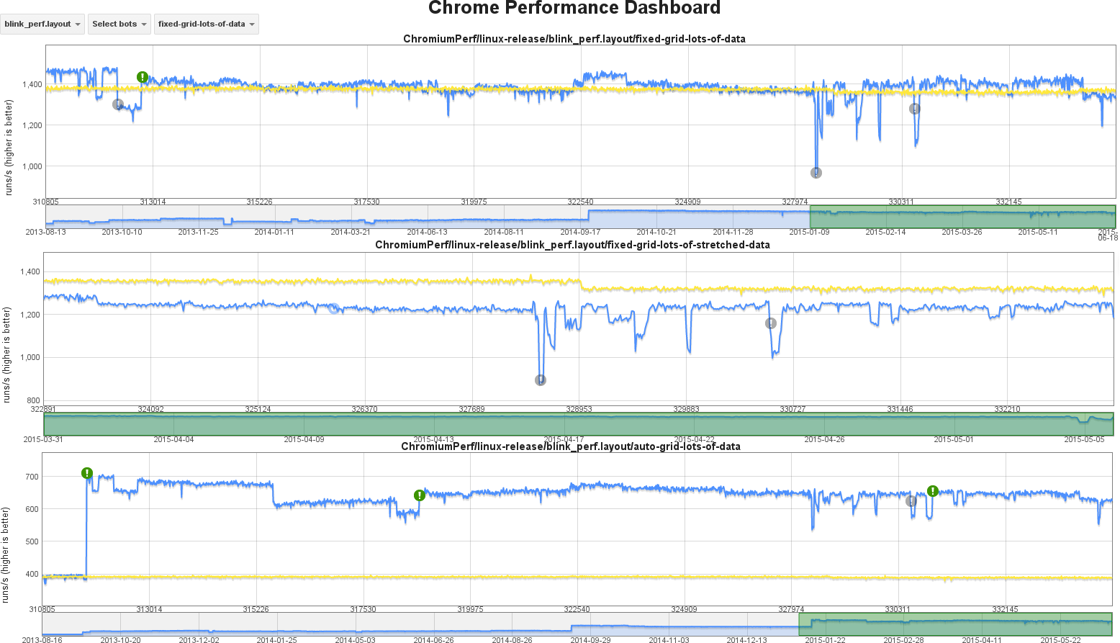Click green range selector under stretched-data chart
The height and width of the screenshot is (643, 1120).
tap(579, 424)
